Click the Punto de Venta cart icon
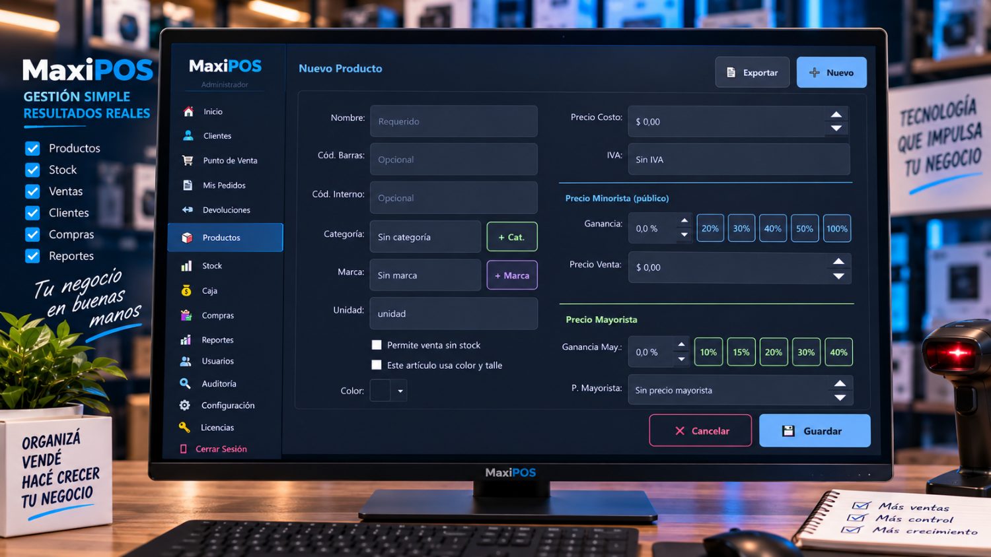This screenshot has width=991, height=557. pyautogui.click(x=188, y=160)
